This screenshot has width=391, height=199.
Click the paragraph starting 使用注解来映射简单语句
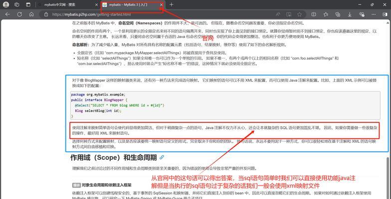point(224,130)
